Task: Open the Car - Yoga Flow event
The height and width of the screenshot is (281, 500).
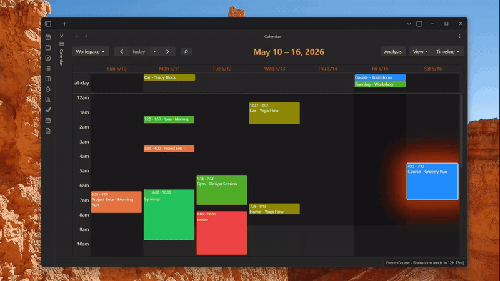Action: [x=274, y=113]
